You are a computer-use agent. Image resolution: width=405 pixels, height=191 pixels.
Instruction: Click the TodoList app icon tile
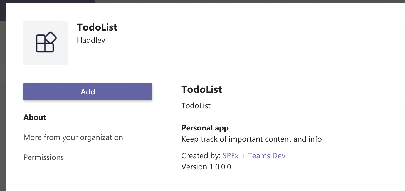click(x=46, y=43)
